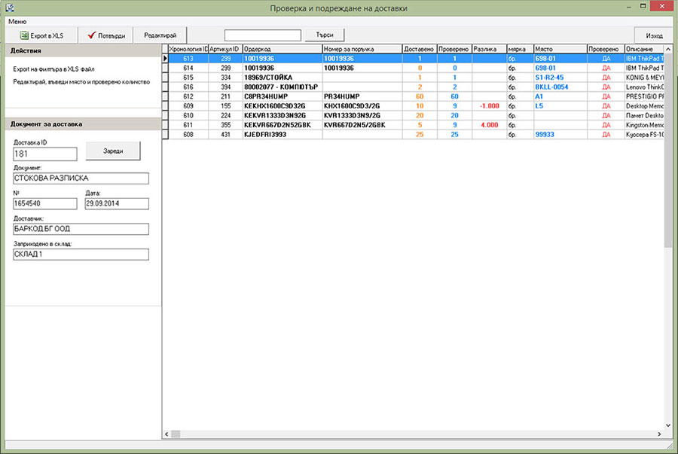
Task: Click the Хронология ID column header
Action: click(188, 49)
